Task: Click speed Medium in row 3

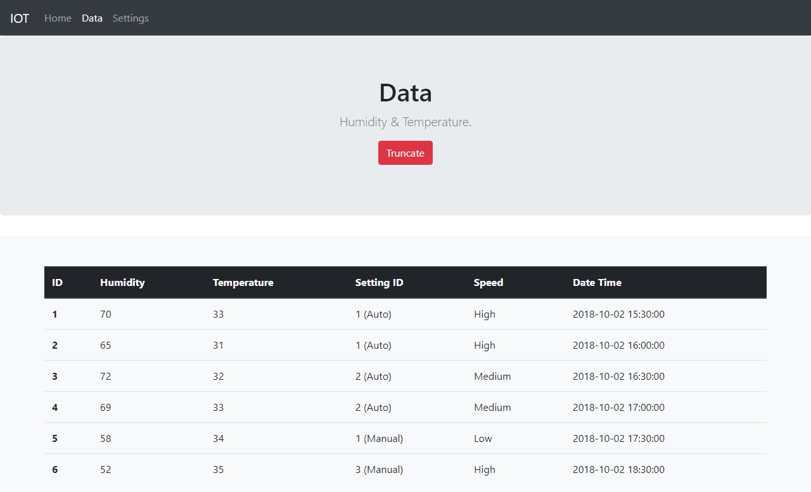Action: coord(492,376)
